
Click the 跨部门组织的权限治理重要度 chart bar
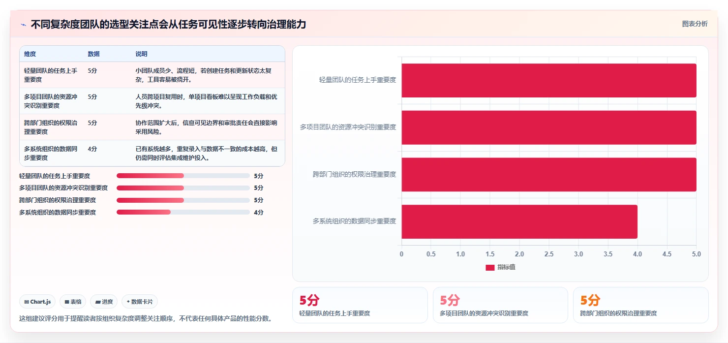[549, 174]
